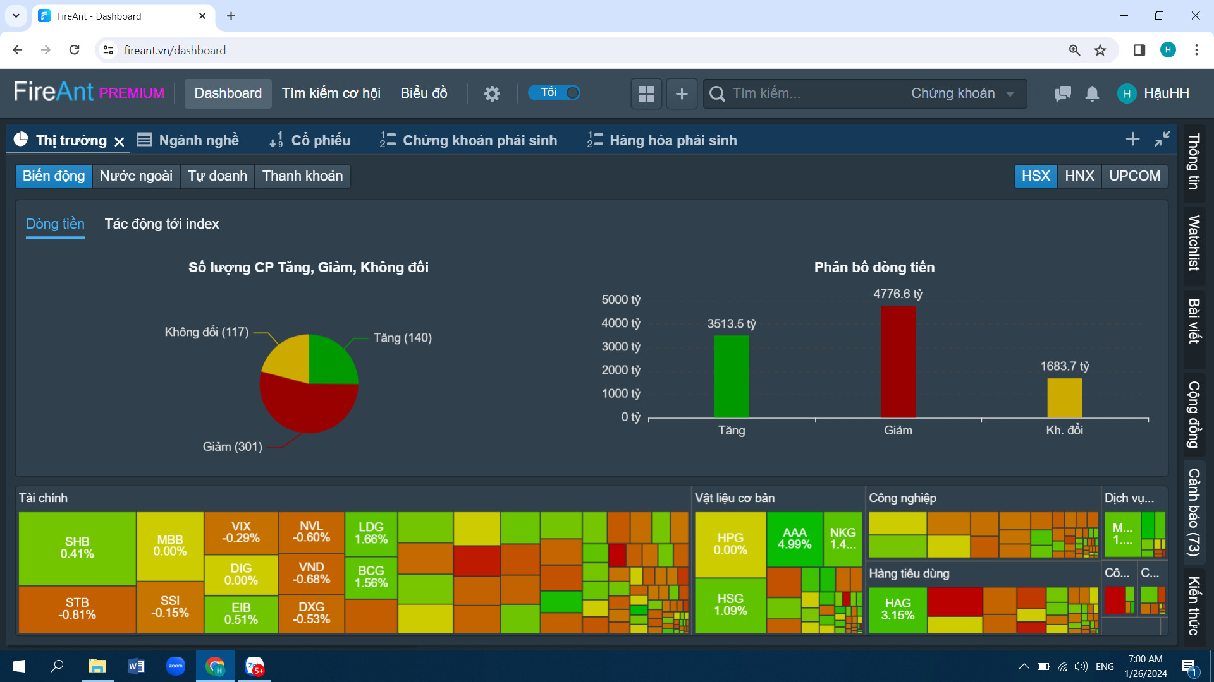Screen dimensions: 1214x682
Task: Open the settings gear icon
Action: coord(492,93)
